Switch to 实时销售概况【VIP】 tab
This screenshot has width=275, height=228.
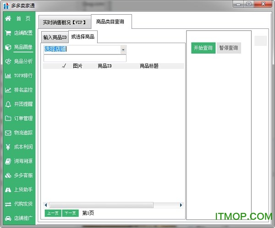pyautogui.click(x=65, y=22)
